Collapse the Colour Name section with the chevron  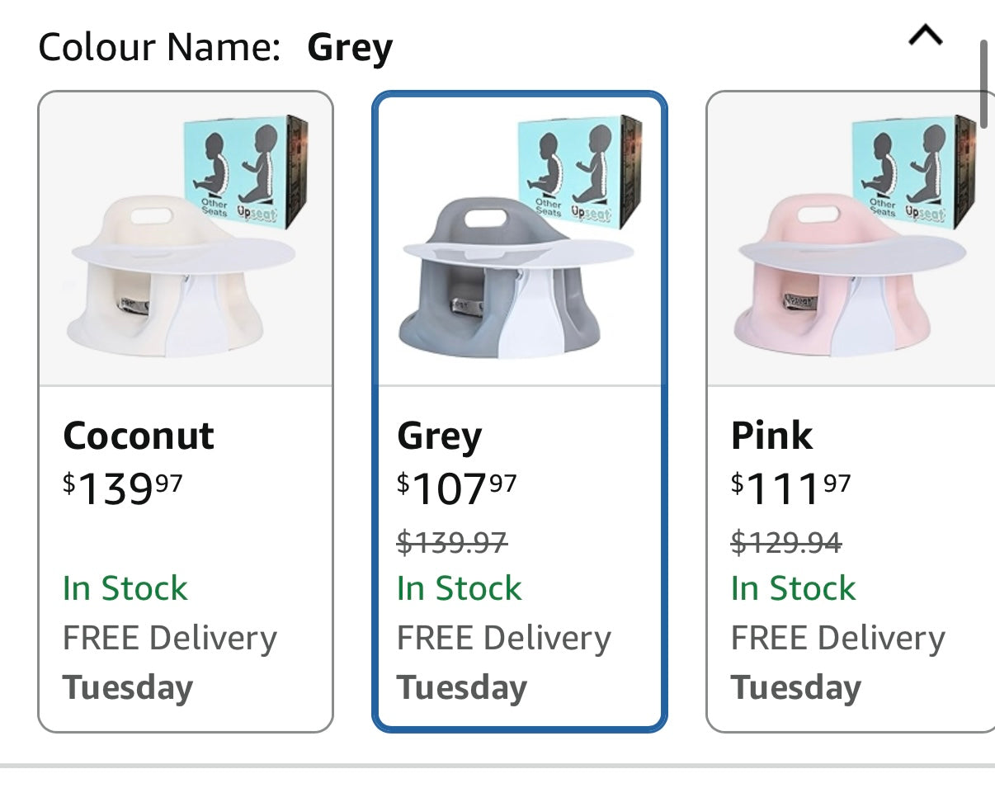click(924, 36)
